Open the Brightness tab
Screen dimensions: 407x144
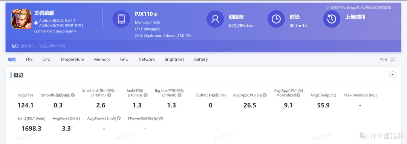(x=174, y=60)
